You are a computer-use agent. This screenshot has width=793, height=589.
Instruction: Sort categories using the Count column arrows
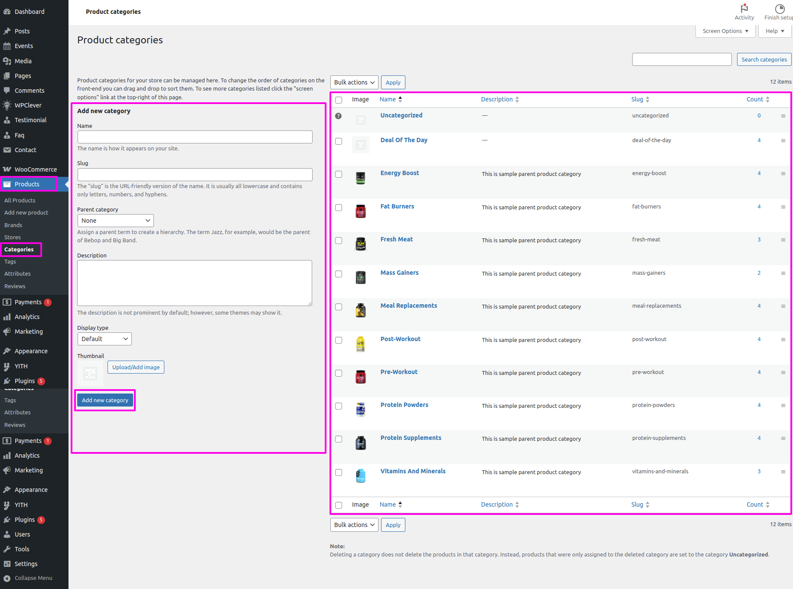(767, 99)
